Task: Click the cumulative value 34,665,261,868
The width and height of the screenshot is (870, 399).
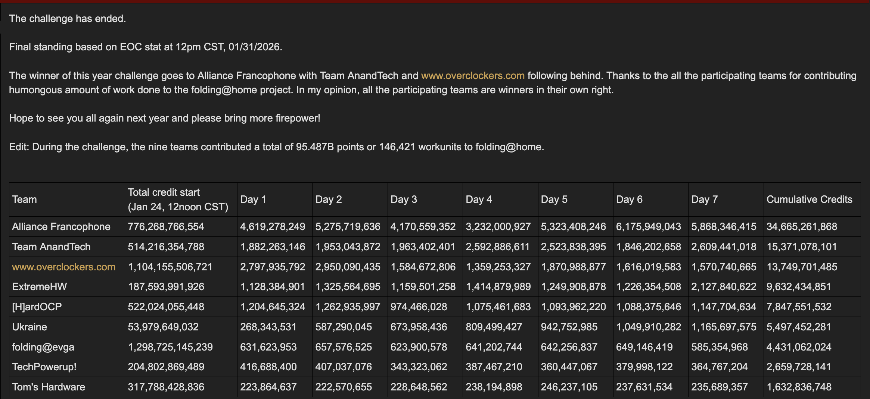Action: coord(802,227)
